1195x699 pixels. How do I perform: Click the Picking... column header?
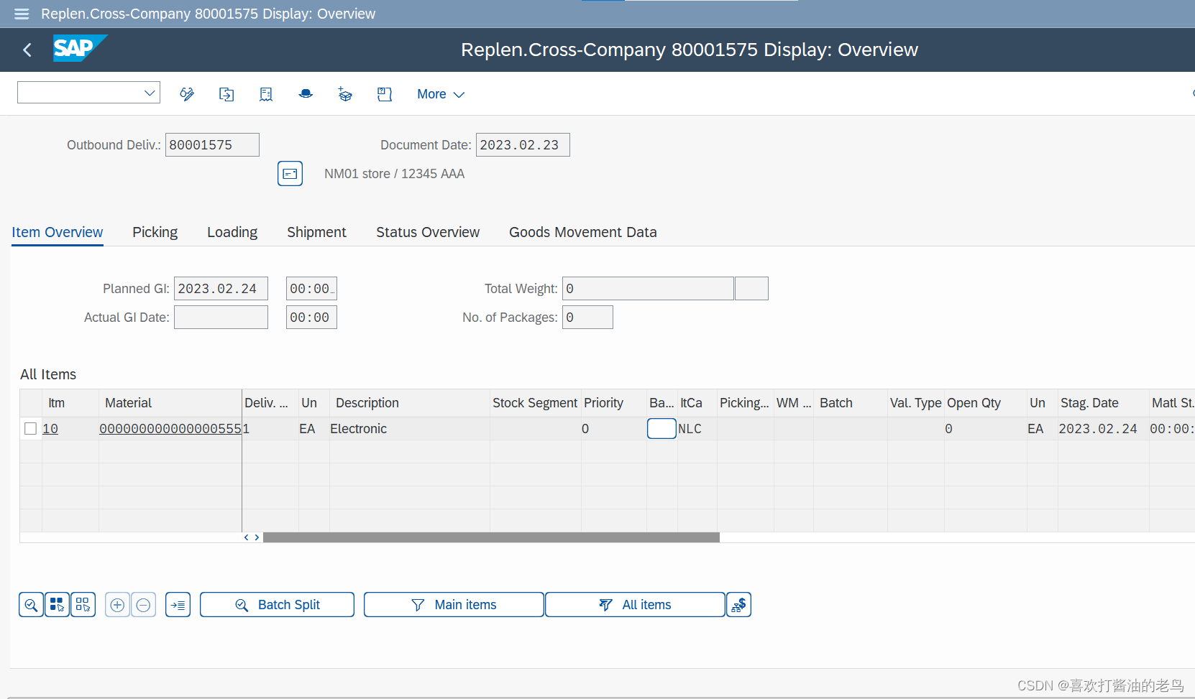pos(745,403)
